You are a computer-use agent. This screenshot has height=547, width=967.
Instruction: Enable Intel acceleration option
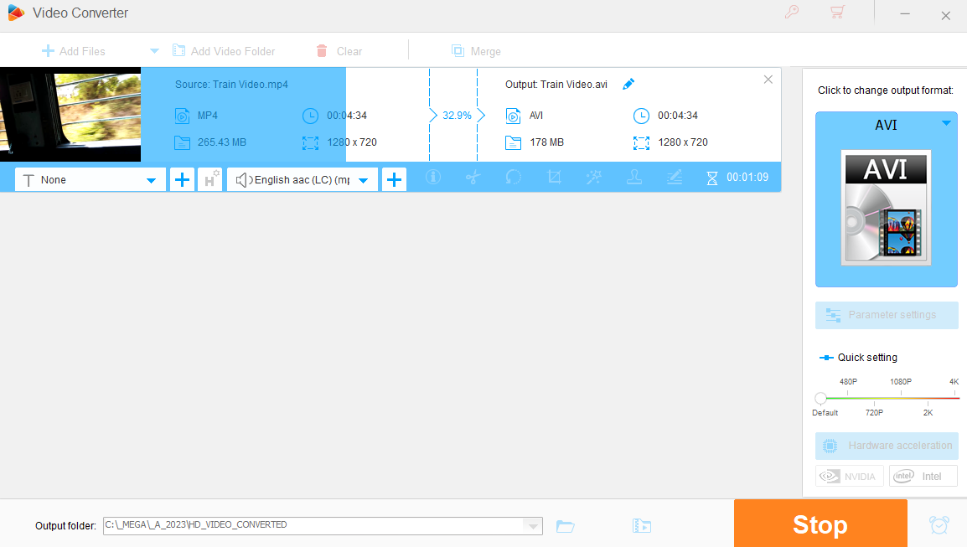[923, 476]
